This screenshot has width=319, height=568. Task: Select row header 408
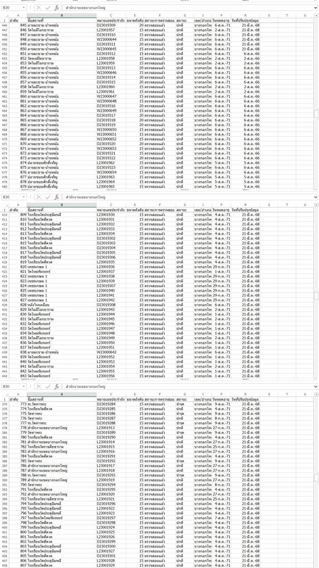pyautogui.click(x=4, y=565)
